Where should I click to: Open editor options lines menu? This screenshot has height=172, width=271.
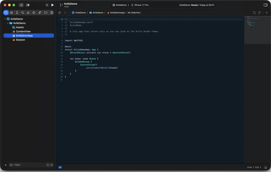[260, 13]
